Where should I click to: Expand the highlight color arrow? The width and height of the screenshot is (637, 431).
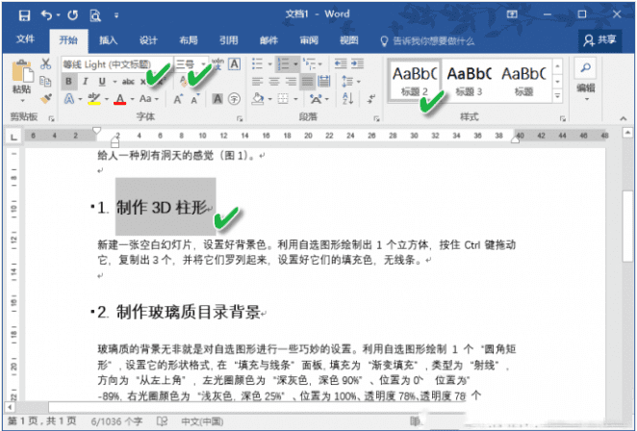click(x=107, y=99)
